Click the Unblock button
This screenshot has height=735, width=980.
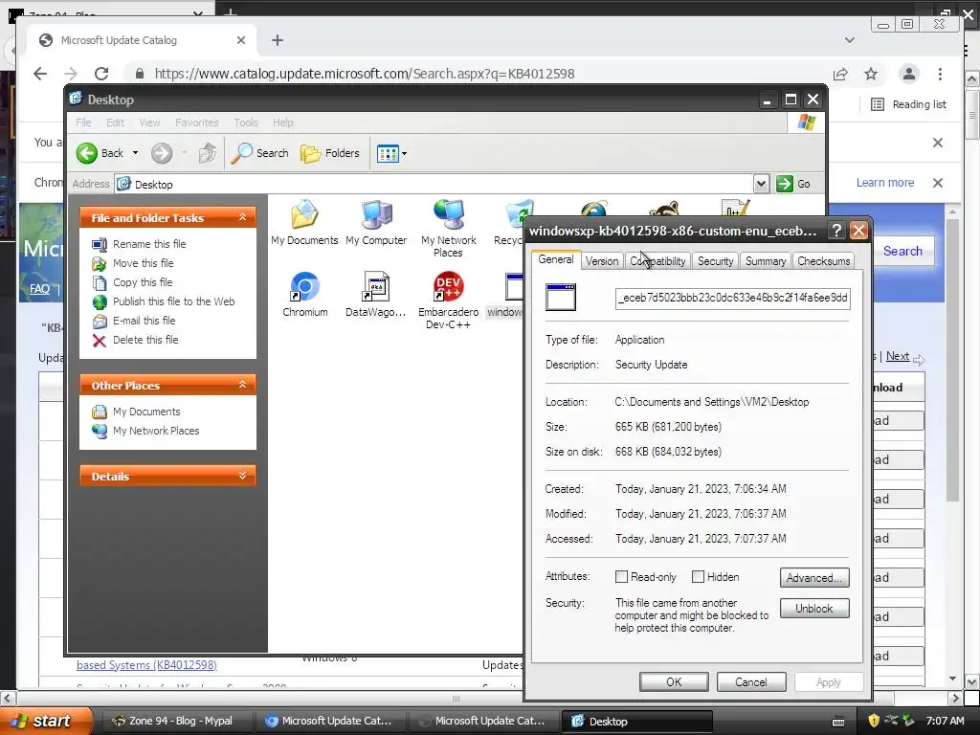(814, 608)
